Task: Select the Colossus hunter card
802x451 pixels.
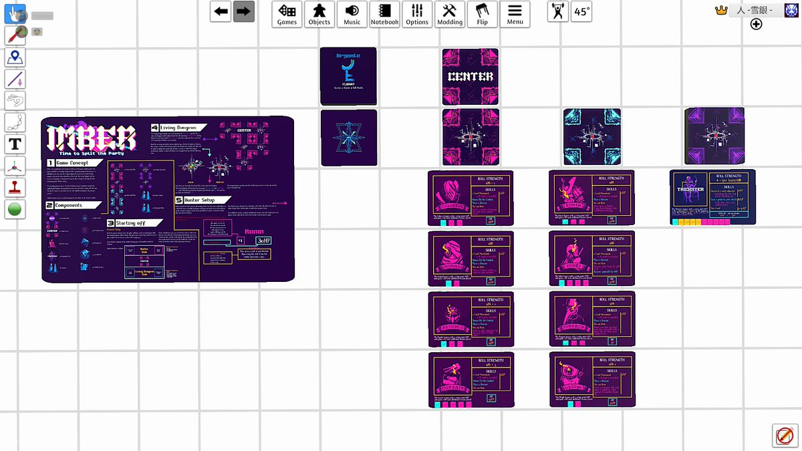Action: (x=471, y=198)
